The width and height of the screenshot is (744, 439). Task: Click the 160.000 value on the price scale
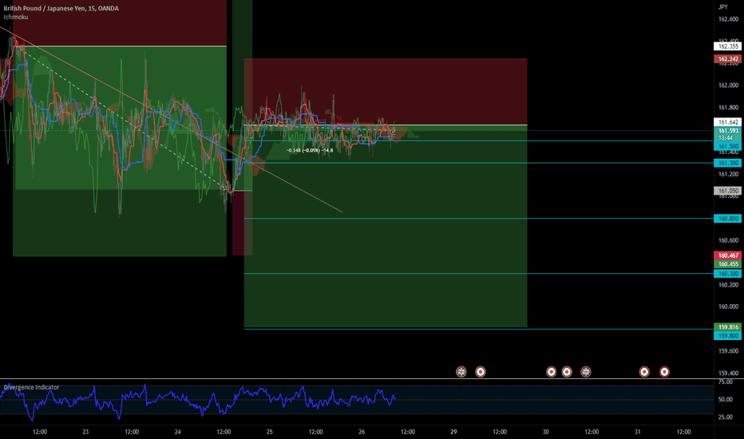[728, 307]
